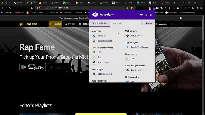The width and height of the screenshot is (205, 115).
Task: Open Next.js under Static site generators
Action: pos(134,70)
